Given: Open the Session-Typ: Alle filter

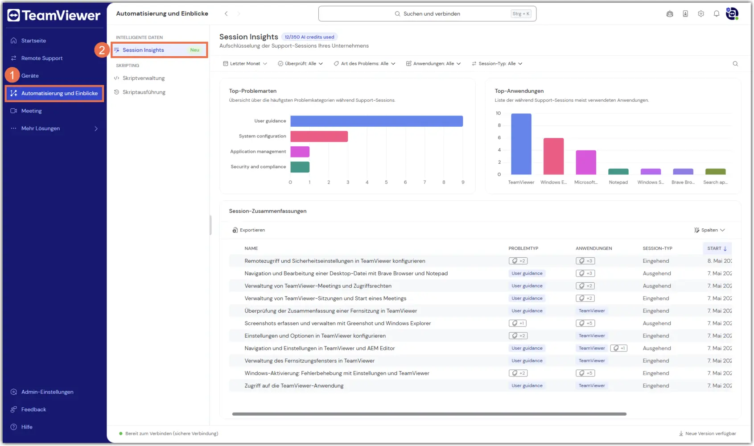Looking at the screenshot, I should (497, 64).
